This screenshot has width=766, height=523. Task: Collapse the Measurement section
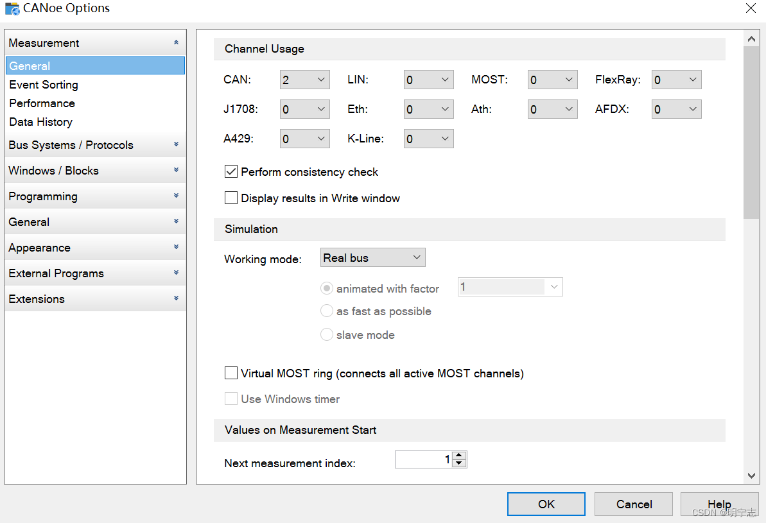pos(176,42)
